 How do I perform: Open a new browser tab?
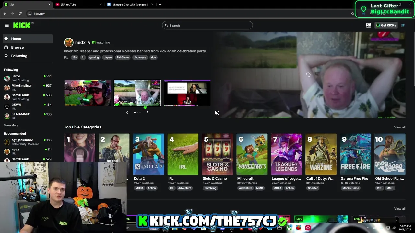[160, 5]
